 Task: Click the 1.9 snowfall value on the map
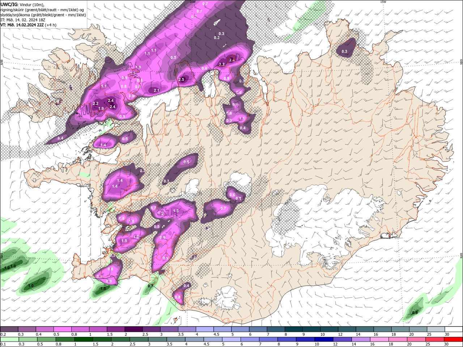pos(101,108)
